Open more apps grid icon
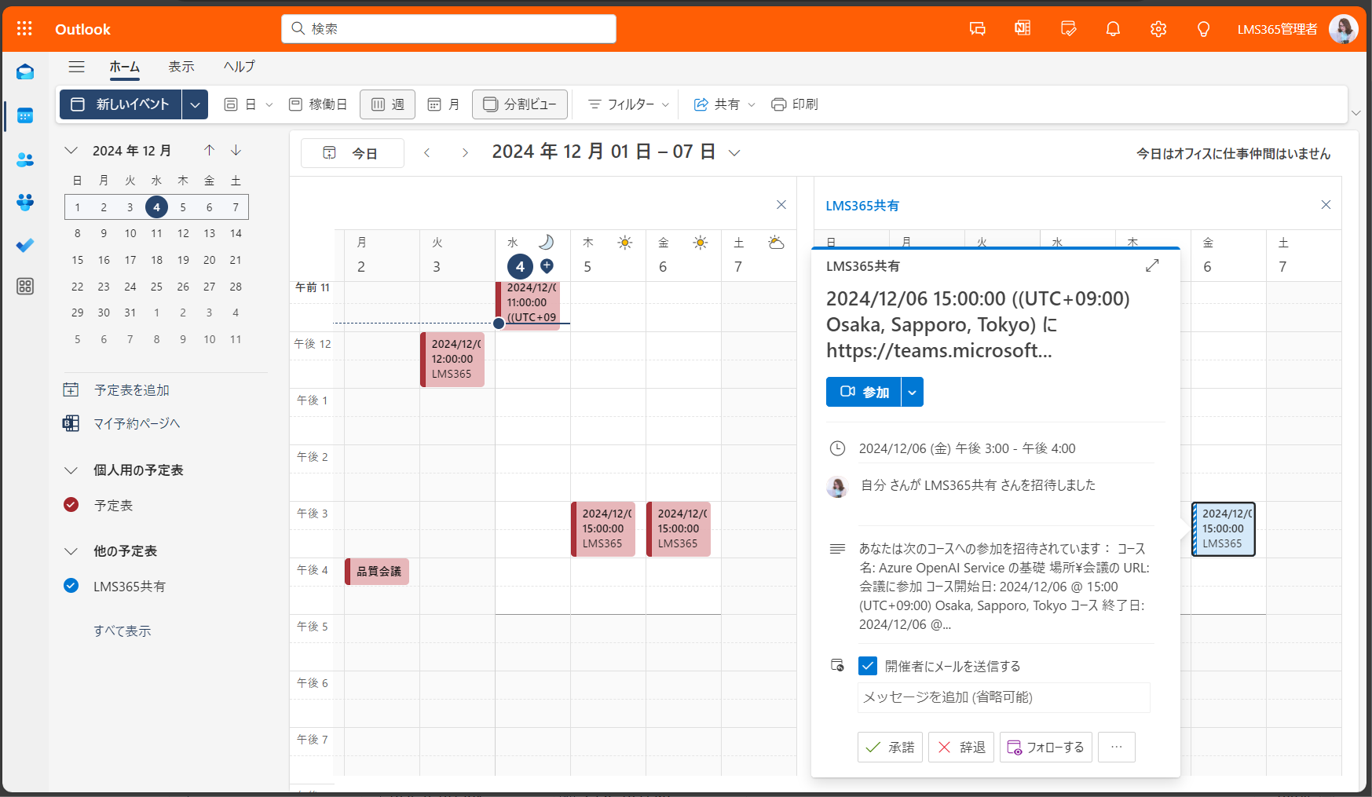 click(25, 287)
